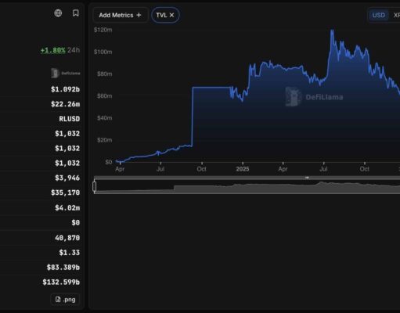Click the $3,946 value
Image resolution: width=400 pixels, height=313 pixels.
tap(67, 178)
